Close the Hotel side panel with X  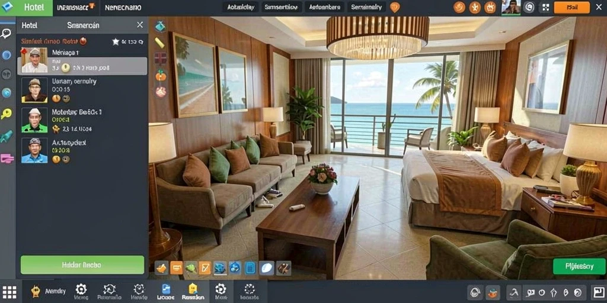[x=140, y=25]
